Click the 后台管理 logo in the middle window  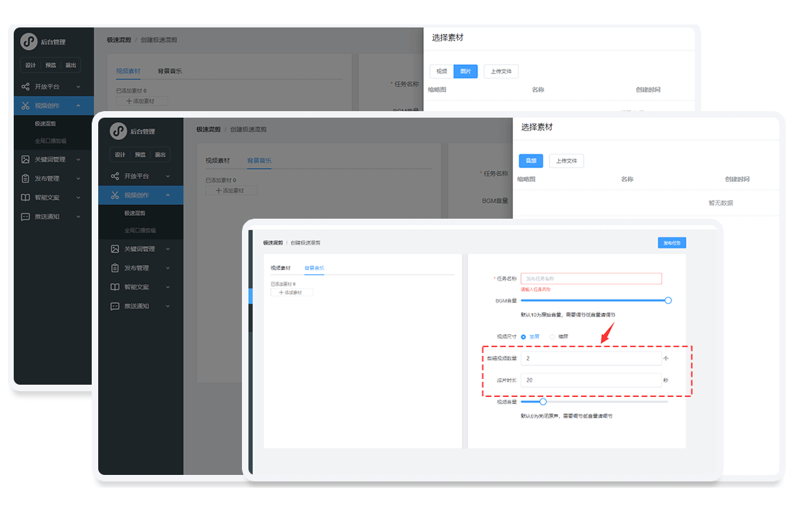coord(118,131)
